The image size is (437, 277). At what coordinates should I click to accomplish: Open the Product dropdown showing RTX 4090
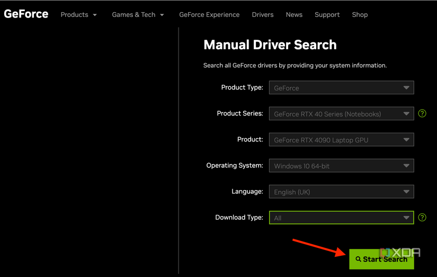pos(342,140)
